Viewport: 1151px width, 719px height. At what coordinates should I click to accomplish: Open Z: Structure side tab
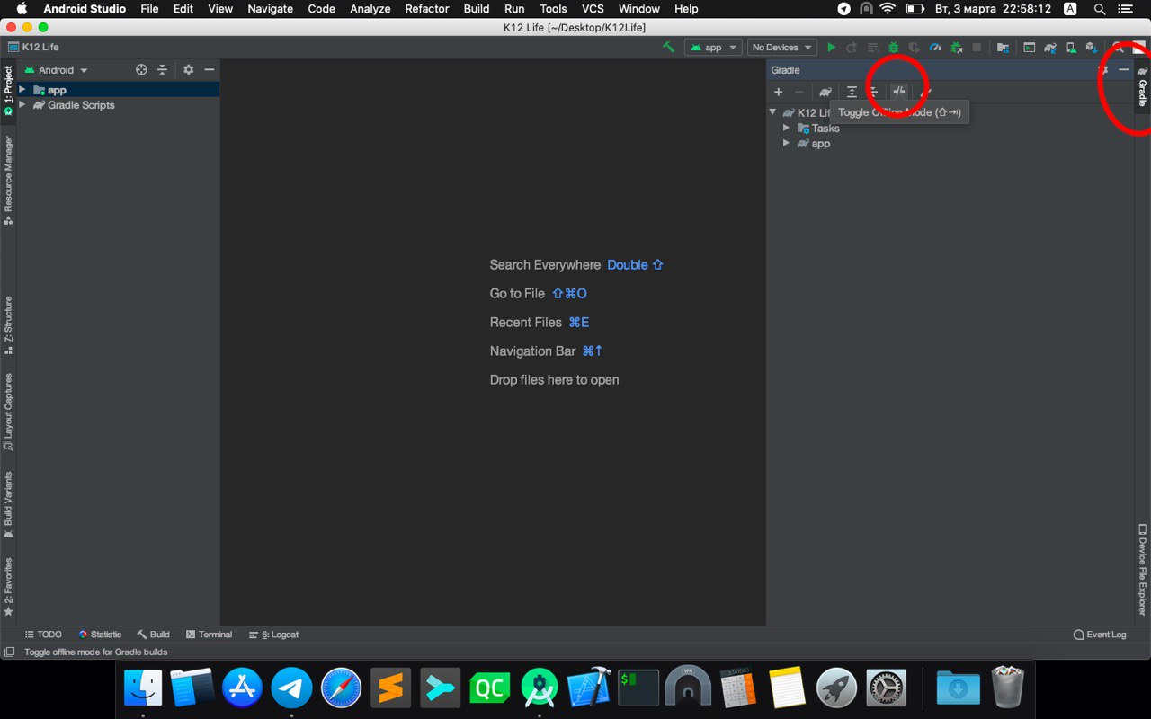click(8, 325)
